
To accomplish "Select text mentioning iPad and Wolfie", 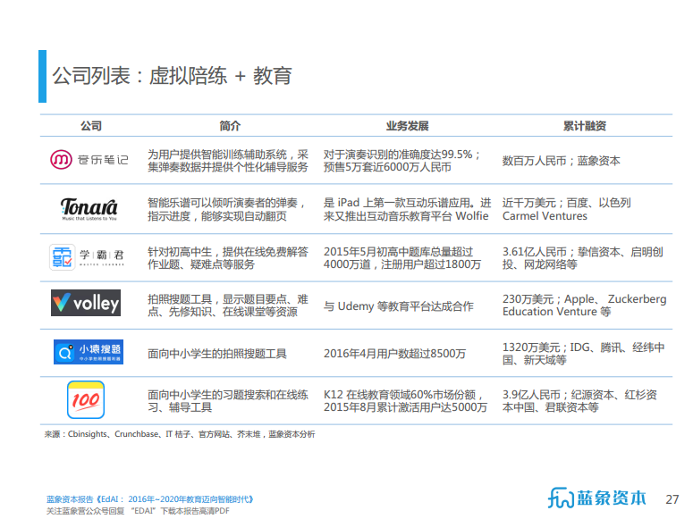I will coord(407,209).
